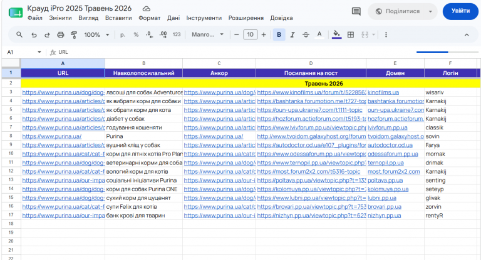Click the Увійти sign-in button

pos(460,11)
